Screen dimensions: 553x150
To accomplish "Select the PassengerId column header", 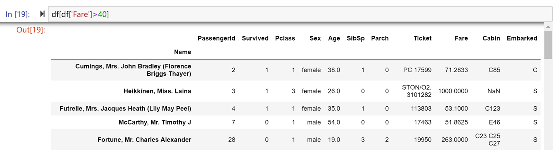I will pyautogui.click(x=216, y=38).
